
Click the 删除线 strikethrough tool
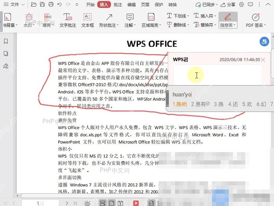pyautogui.click(x=178, y=25)
